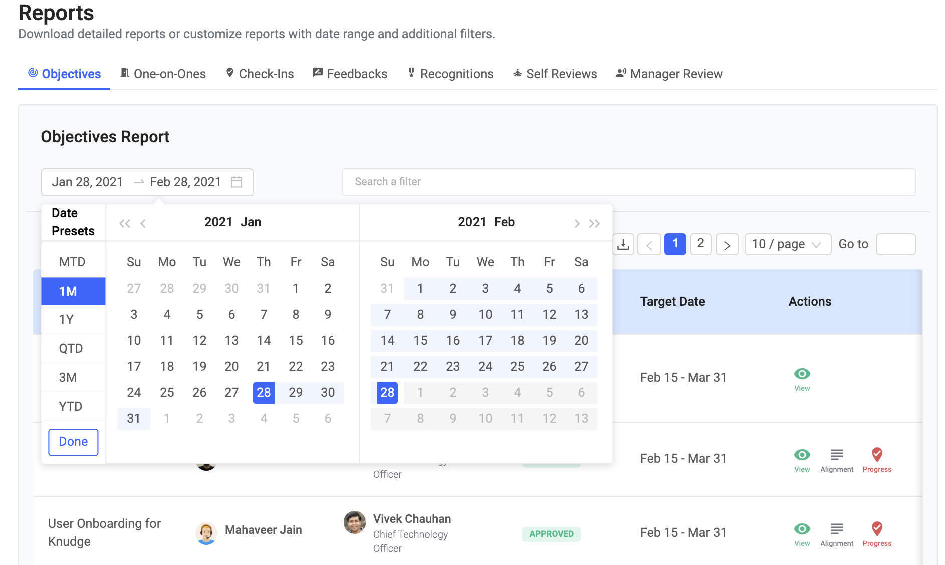945x565 pixels.
Task: Click Progress icon for User Onboarding row
Action: pyautogui.click(x=877, y=529)
